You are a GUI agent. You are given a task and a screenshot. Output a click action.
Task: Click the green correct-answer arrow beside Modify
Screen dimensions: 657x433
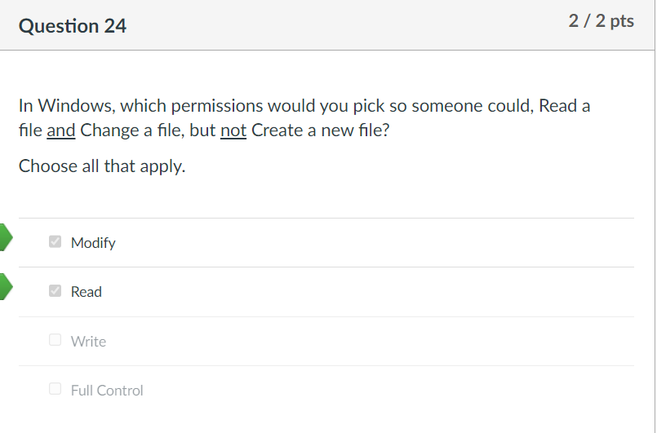click(6, 237)
